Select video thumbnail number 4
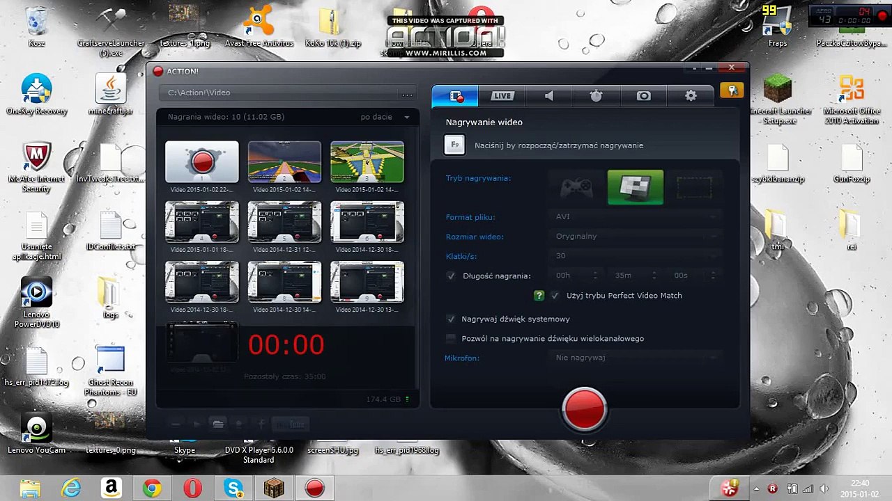Screen dimensions: 892x501 tap(202, 222)
